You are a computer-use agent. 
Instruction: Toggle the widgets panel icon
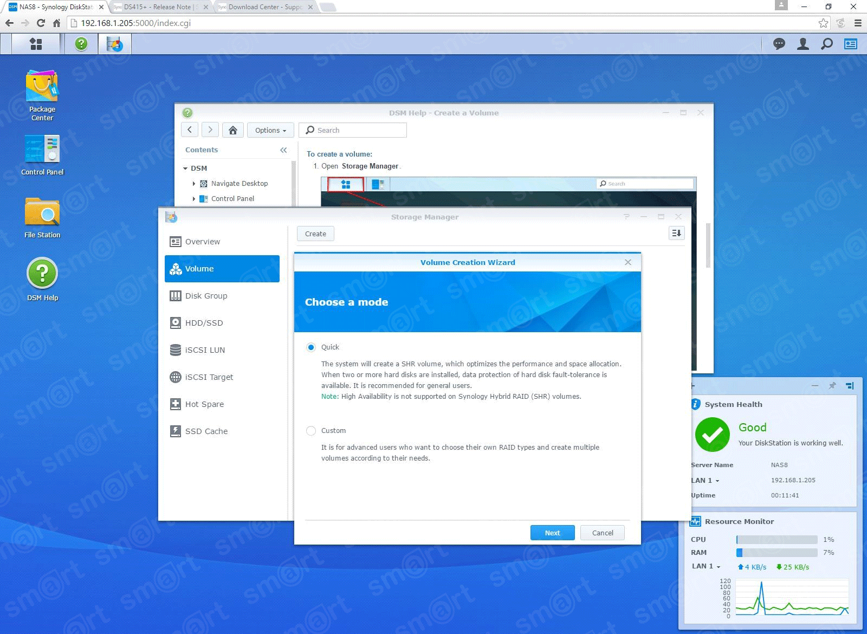click(851, 44)
